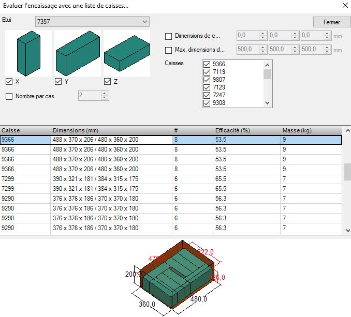Click results table scroll up arrow
Screen dimensions: 351x317
pyautogui.click(x=348, y=130)
